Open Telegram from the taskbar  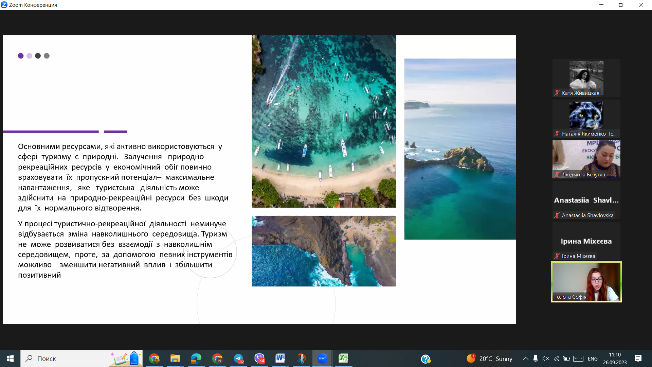click(x=239, y=359)
